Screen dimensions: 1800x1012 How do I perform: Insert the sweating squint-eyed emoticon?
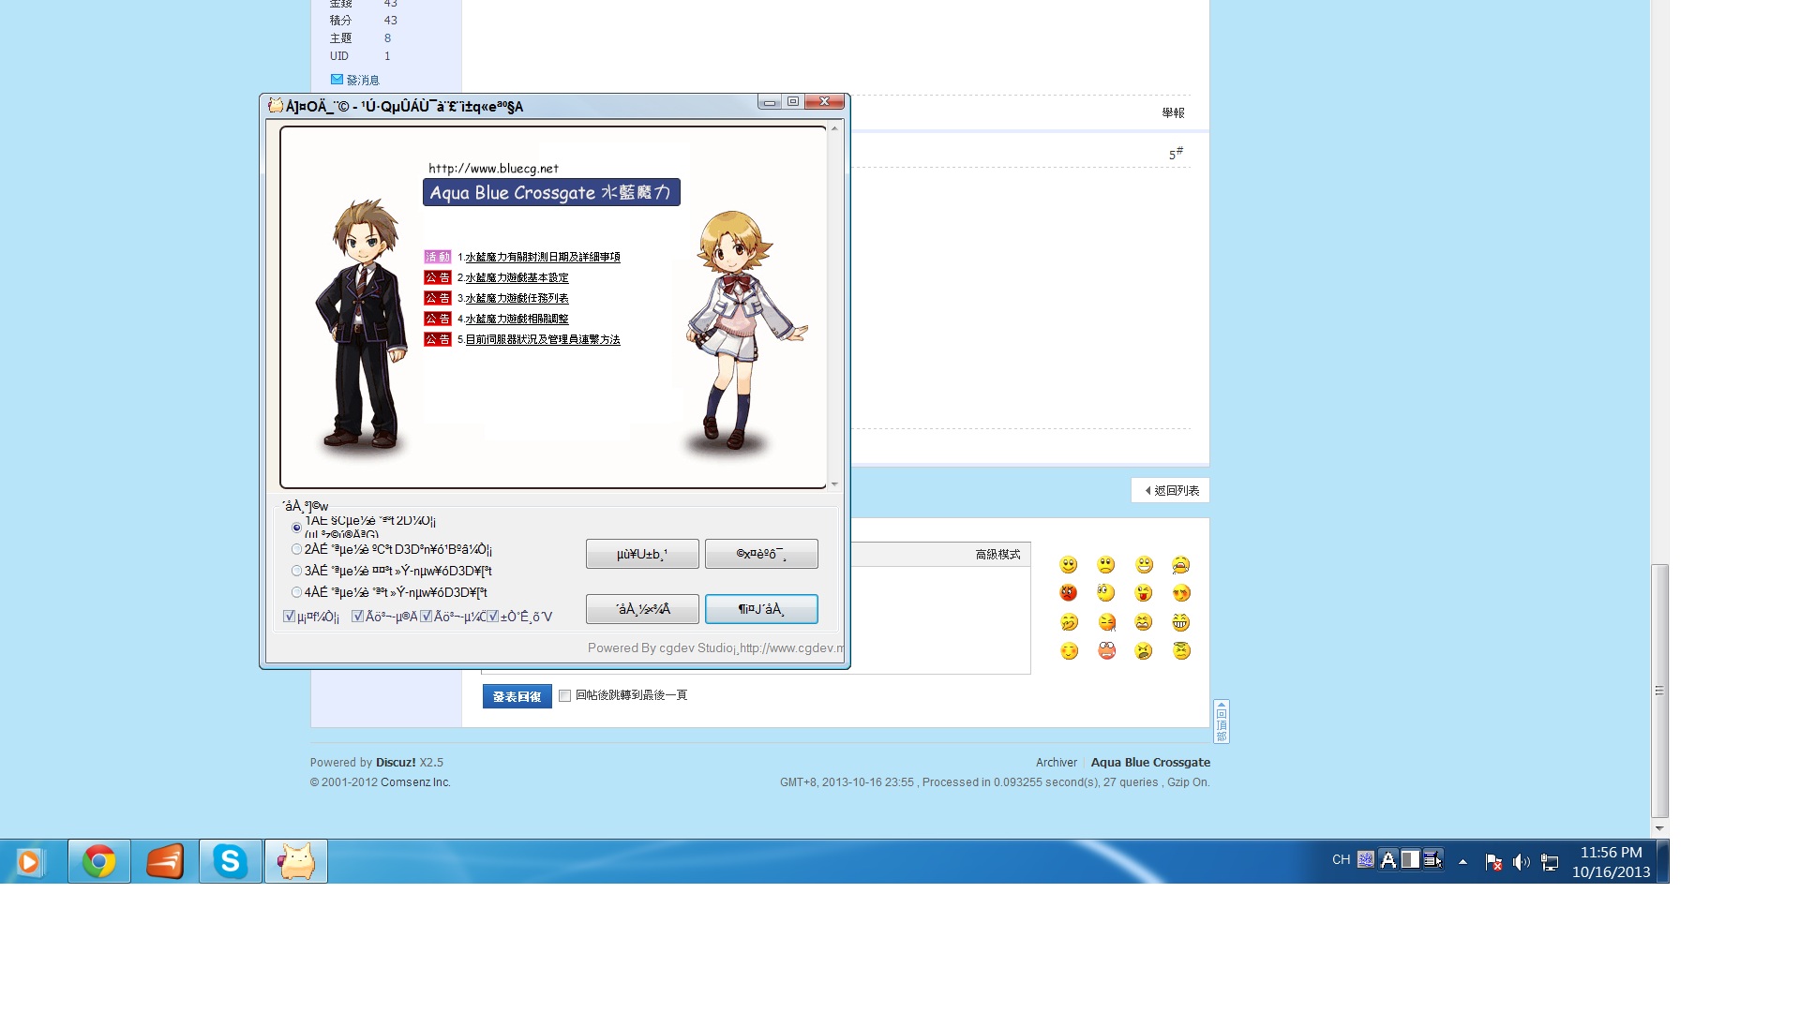point(1106,622)
